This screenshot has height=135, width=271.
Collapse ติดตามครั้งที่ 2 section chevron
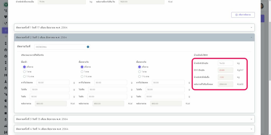coord(251,38)
